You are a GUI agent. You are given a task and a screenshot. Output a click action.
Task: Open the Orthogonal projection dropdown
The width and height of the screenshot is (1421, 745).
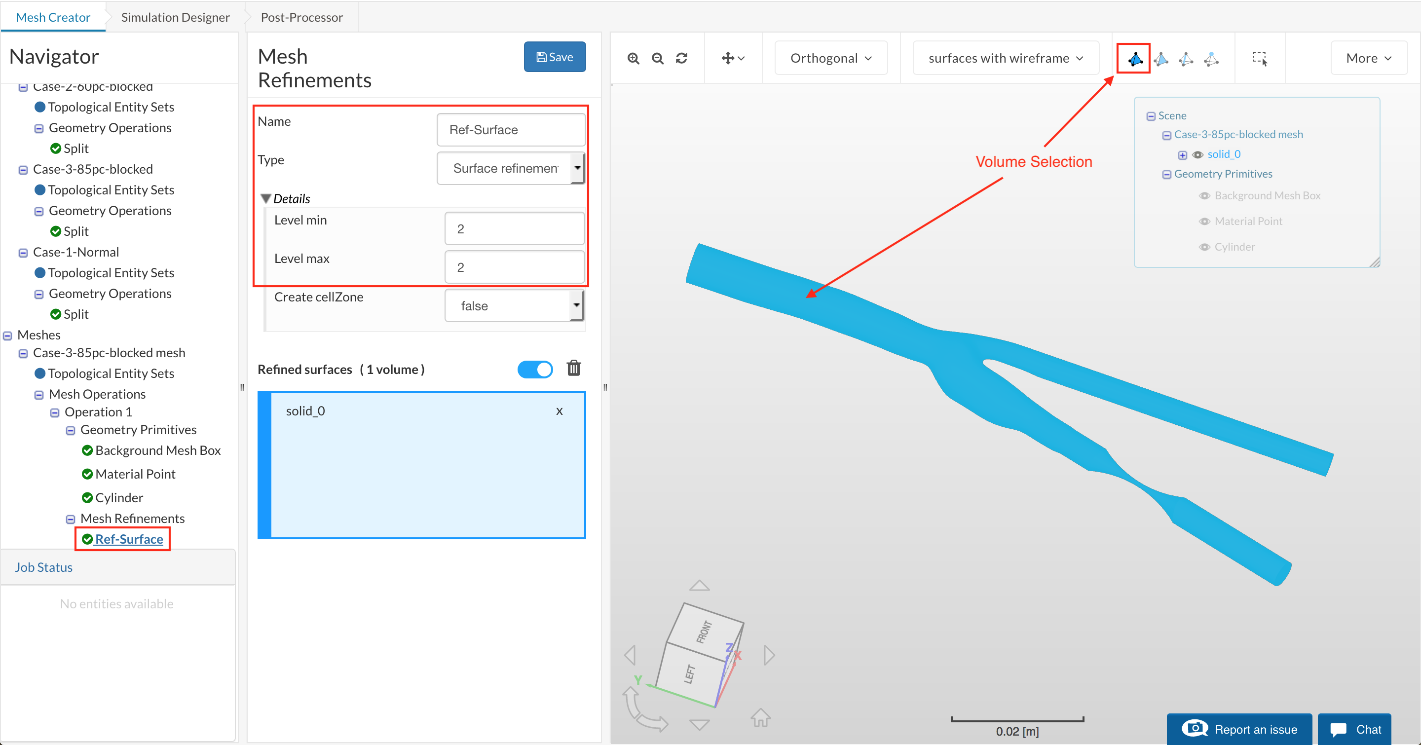click(831, 58)
